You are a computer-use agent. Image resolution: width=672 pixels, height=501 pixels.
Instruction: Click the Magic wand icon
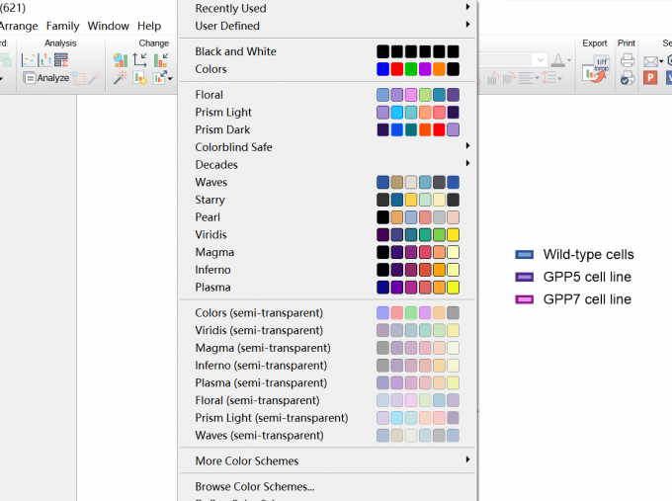click(x=120, y=78)
